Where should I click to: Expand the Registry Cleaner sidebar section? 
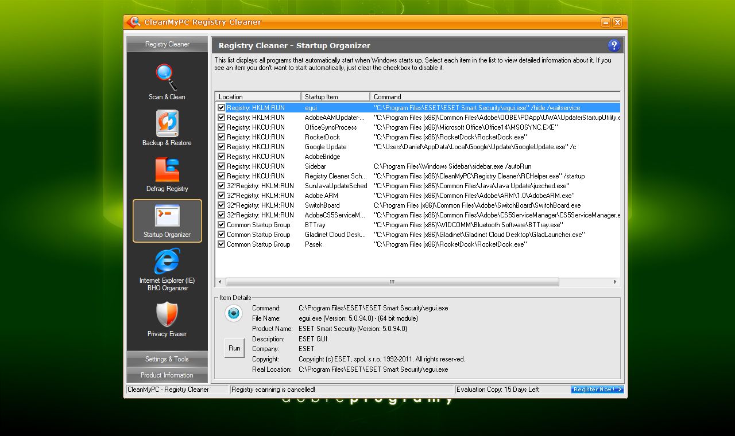[167, 44]
